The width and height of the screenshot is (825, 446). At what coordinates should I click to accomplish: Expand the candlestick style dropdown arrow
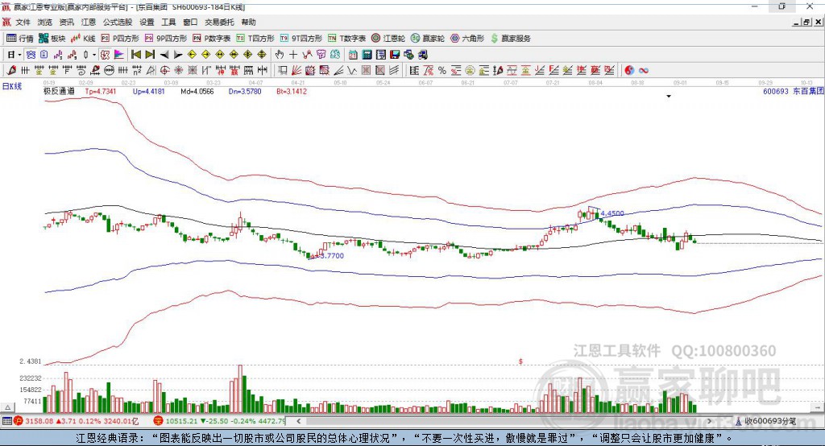[94, 55]
